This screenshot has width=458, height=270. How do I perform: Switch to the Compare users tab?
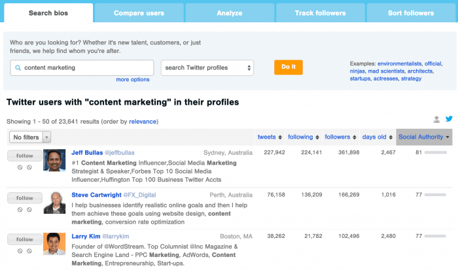(139, 13)
